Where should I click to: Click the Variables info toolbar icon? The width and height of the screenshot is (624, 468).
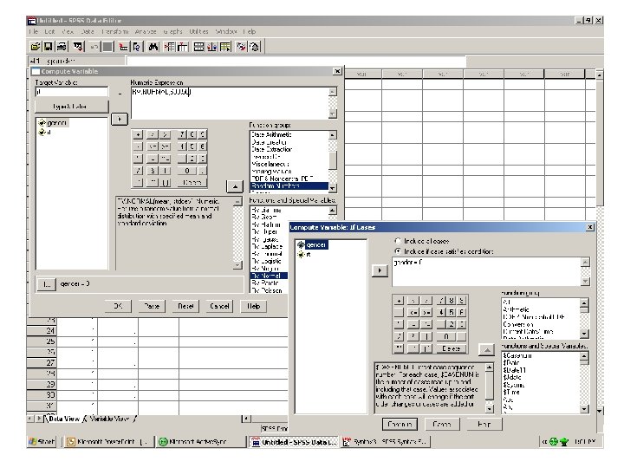tap(137, 47)
